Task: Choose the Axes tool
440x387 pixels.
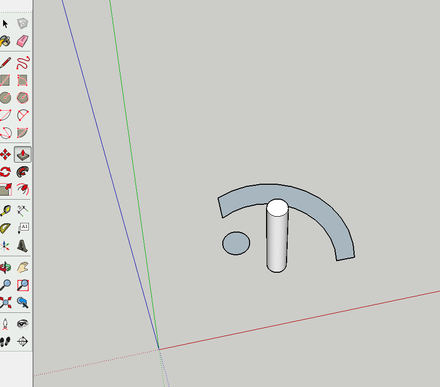Action: coord(5,246)
